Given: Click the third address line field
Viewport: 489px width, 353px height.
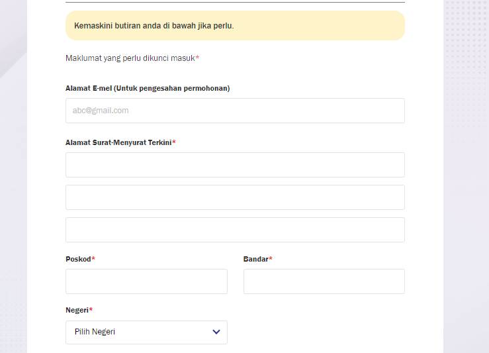Looking at the screenshot, I should click(235, 230).
